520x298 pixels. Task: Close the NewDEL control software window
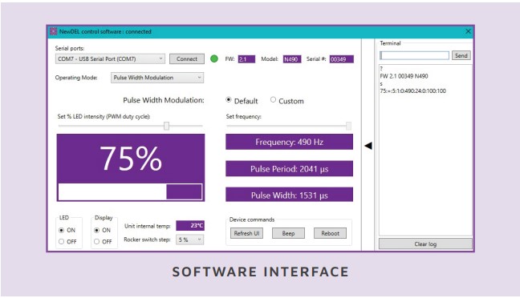[x=468, y=31]
